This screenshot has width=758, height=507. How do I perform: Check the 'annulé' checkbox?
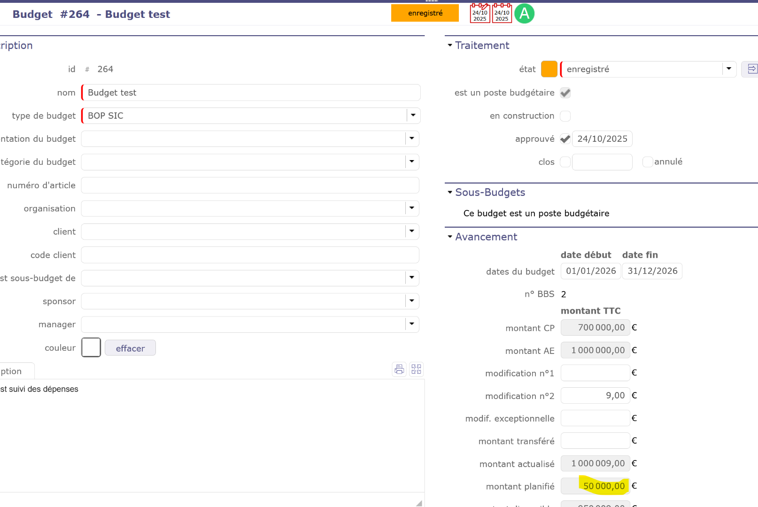click(x=648, y=162)
